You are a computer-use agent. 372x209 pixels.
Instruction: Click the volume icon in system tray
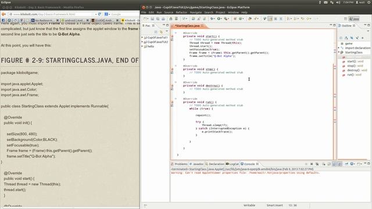[x=338, y=2]
